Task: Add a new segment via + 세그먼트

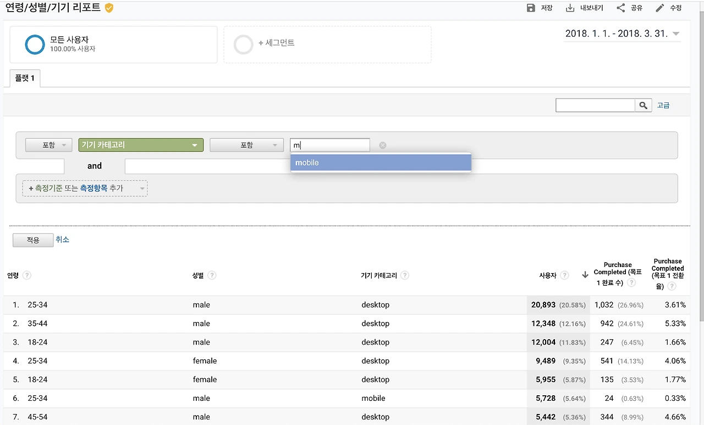Action: [x=277, y=43]
